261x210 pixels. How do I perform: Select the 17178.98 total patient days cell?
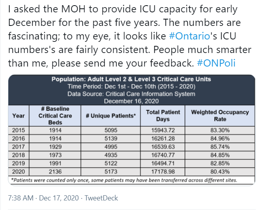click(163, 173)
